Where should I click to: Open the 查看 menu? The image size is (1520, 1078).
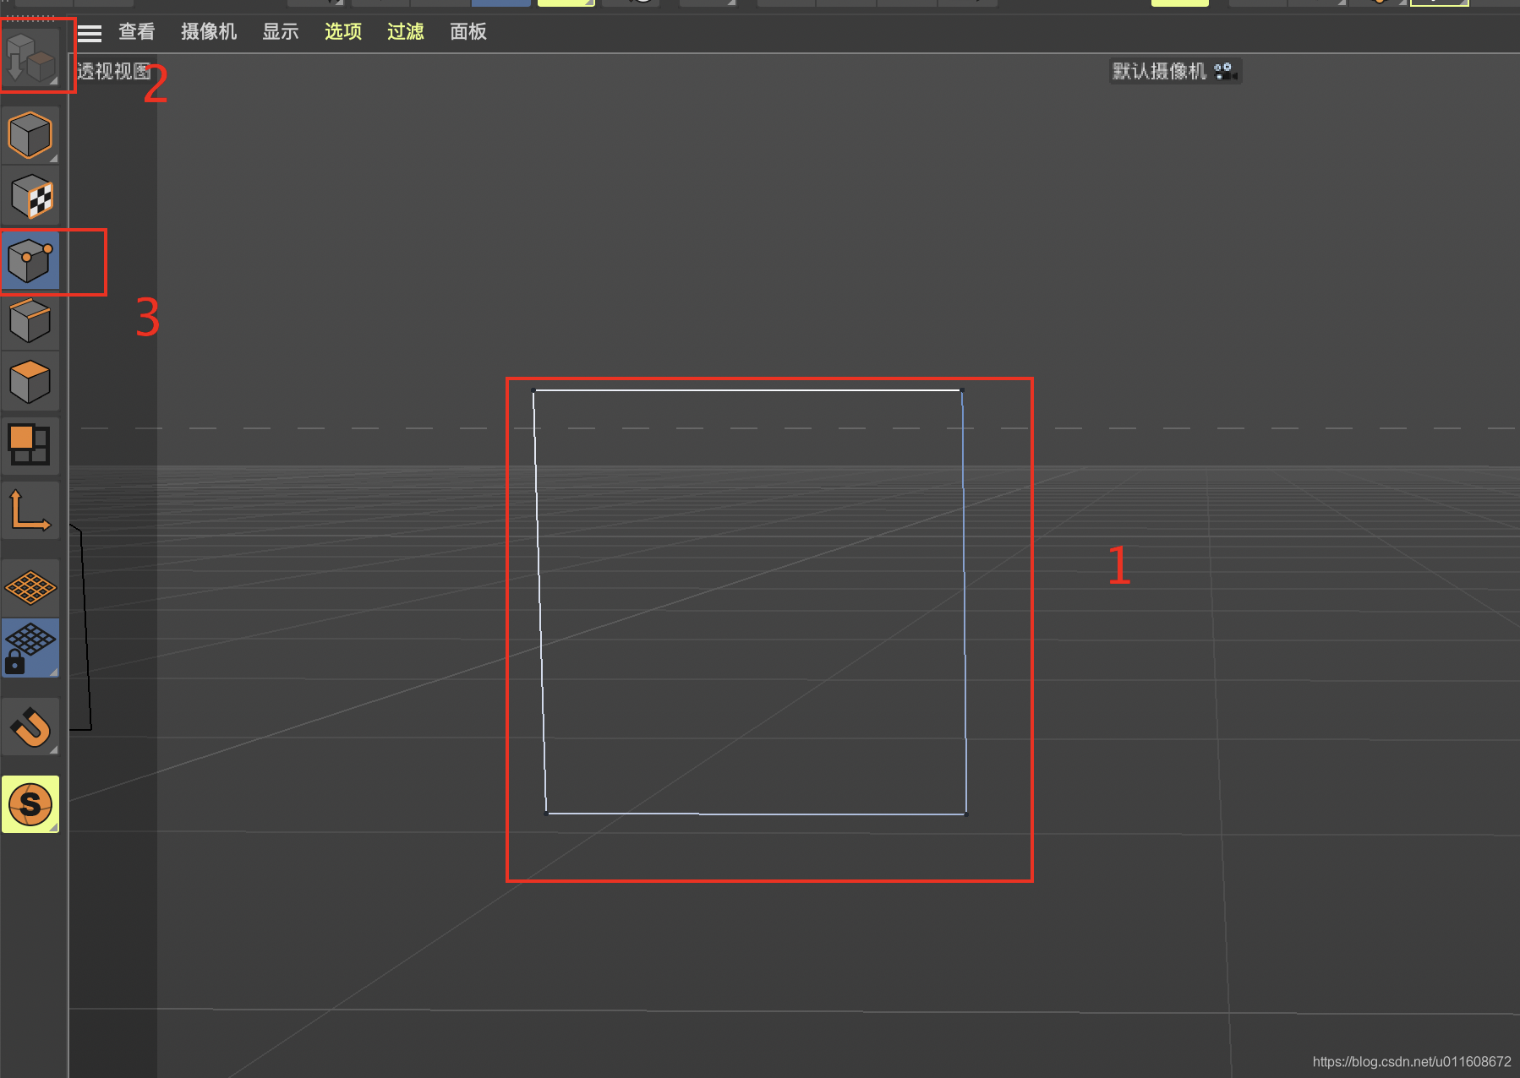[x=137, y=32]
